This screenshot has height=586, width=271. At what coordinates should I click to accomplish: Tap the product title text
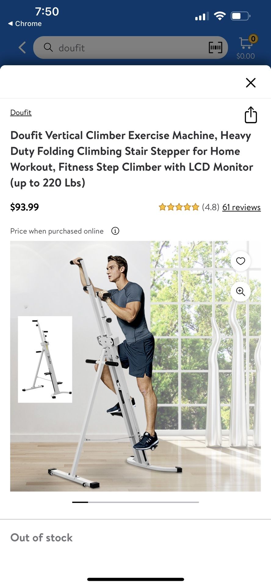[x=132, y=159]
